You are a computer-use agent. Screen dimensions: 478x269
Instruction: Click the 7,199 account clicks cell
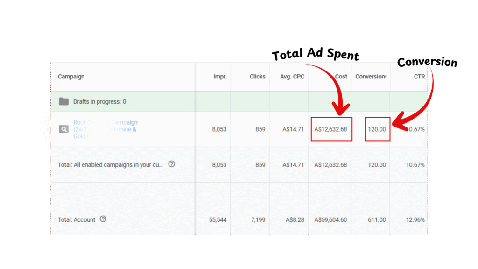(x=257, y=220)
